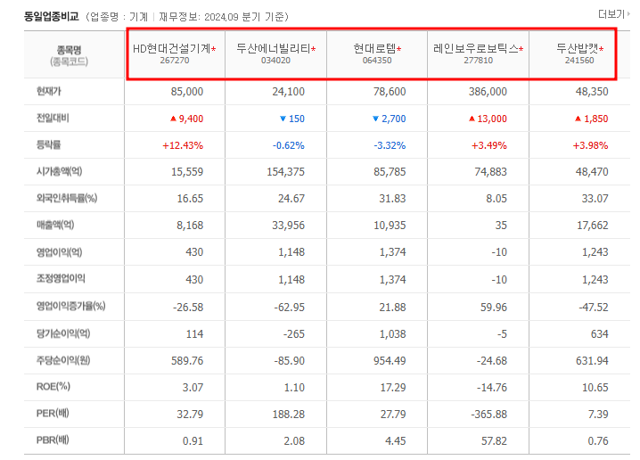Select the ROE(%) row label
This screenshot has height=460, width=640.
tap(53, 387)
